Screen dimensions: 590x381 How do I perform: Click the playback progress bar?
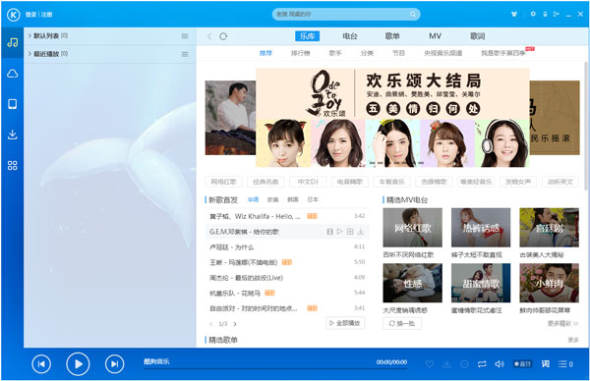[x=275, y=368]
